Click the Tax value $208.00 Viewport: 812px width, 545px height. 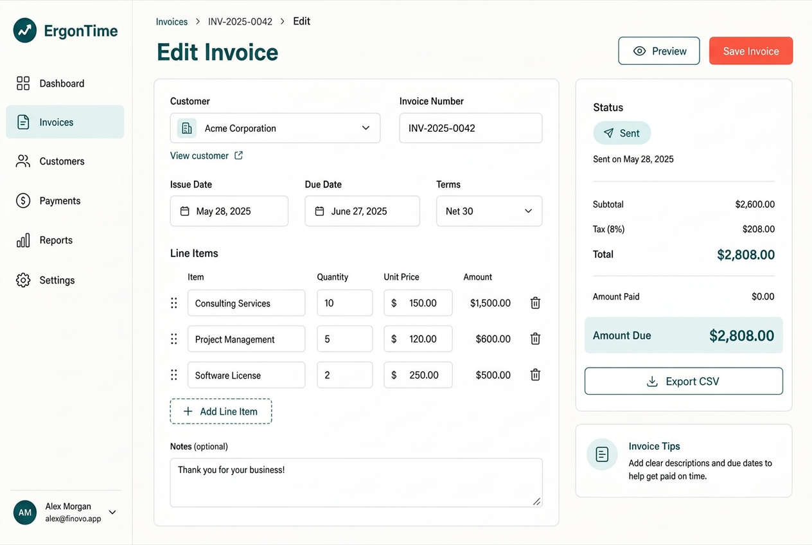click(x=759, y=229)
